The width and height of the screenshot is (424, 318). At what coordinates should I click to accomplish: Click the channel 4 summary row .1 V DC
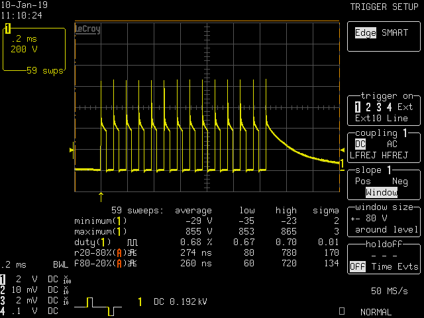[x=29, y=311]
